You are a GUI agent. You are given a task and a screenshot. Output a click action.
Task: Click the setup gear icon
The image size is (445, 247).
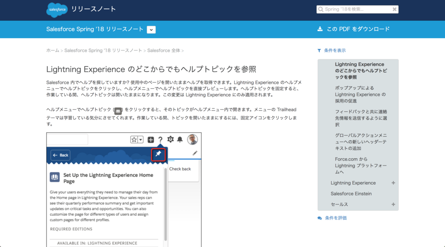170,139
